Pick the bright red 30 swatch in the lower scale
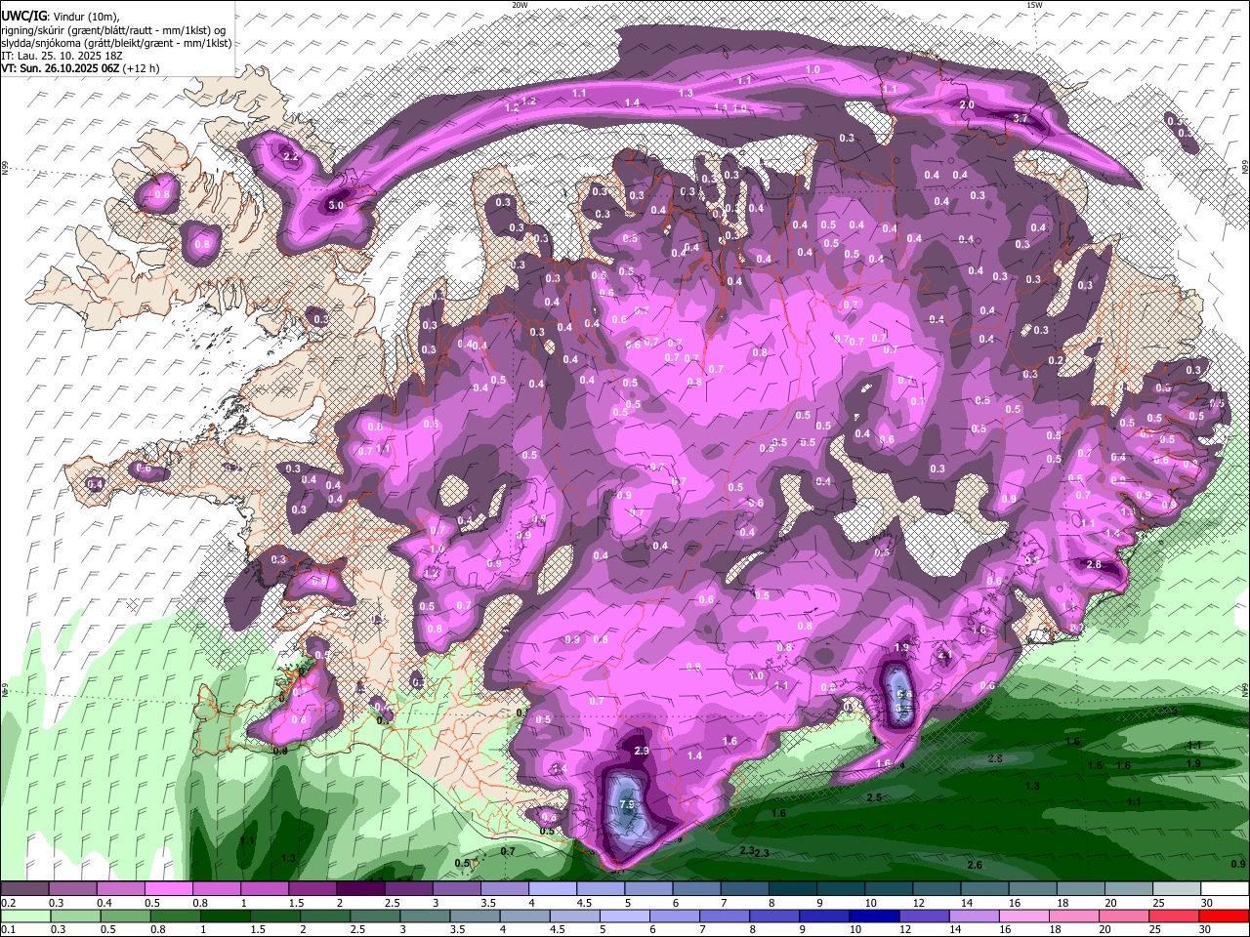 click(x=1225, y=916)
